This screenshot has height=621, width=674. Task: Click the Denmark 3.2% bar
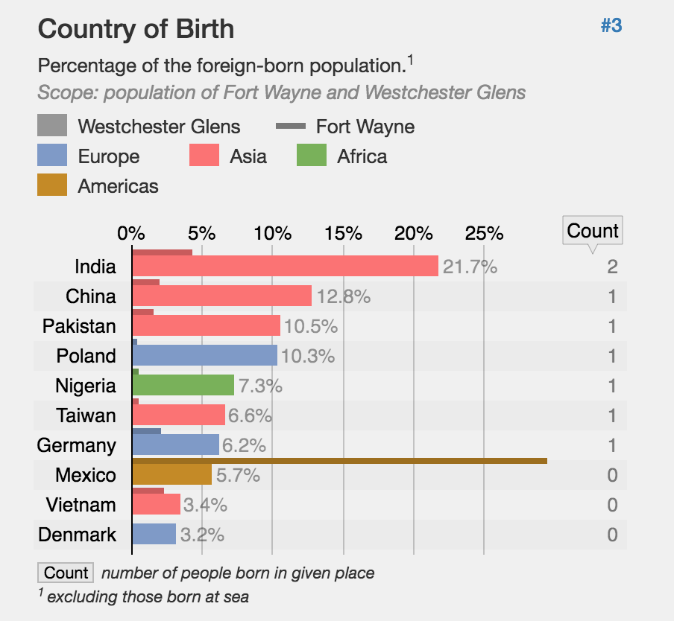click(154, 535)
